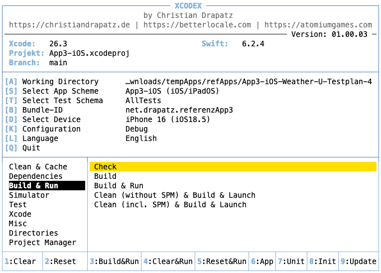Click the 9:Update shortcut
381x273 pixels.
pos(359,262)
